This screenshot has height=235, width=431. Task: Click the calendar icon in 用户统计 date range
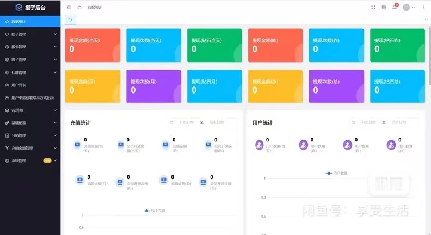[354, 122]
